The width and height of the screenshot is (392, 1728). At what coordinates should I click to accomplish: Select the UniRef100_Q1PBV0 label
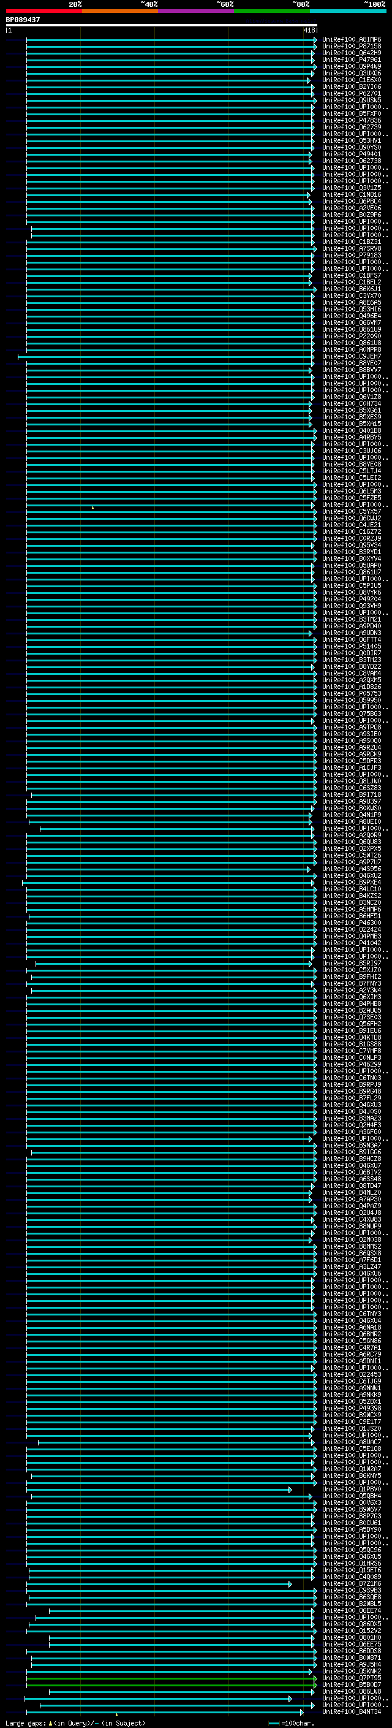pos(352,1489)
